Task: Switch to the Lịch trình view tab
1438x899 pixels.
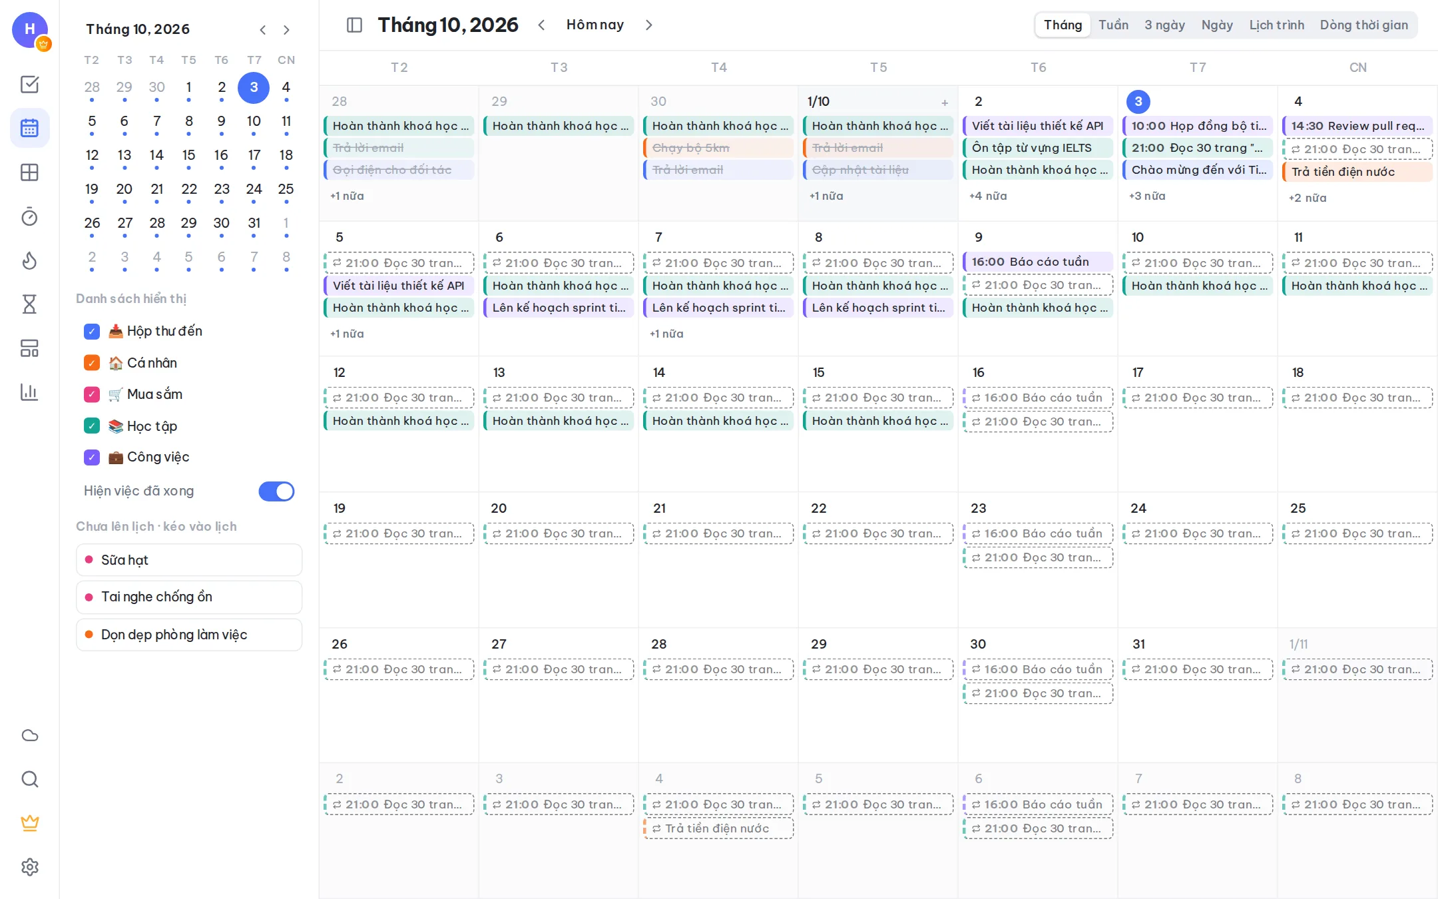Action: [1276, 25]
